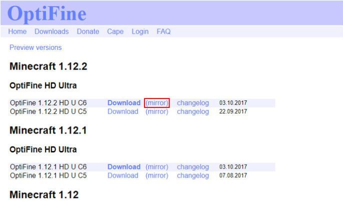343x205 pixels.
Task: Open the OptiFine logo homepage link
Action: click(x=47, y=13)
